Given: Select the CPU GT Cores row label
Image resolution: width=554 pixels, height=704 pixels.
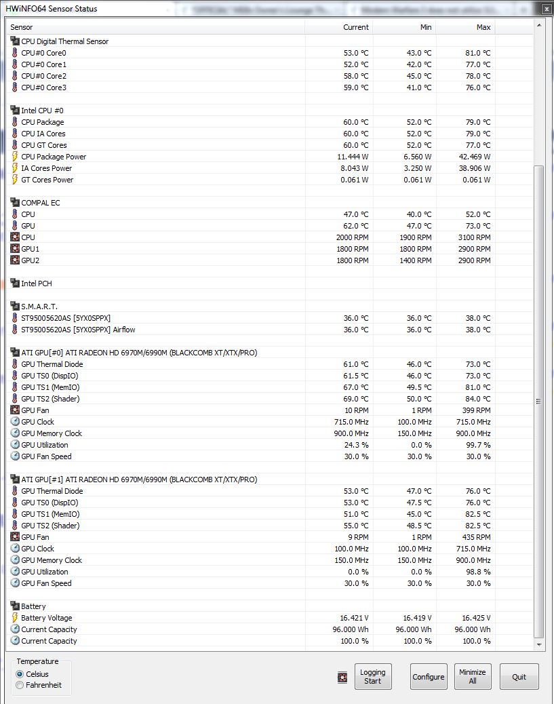Looking at the screenshot, I should pos(44,145).
